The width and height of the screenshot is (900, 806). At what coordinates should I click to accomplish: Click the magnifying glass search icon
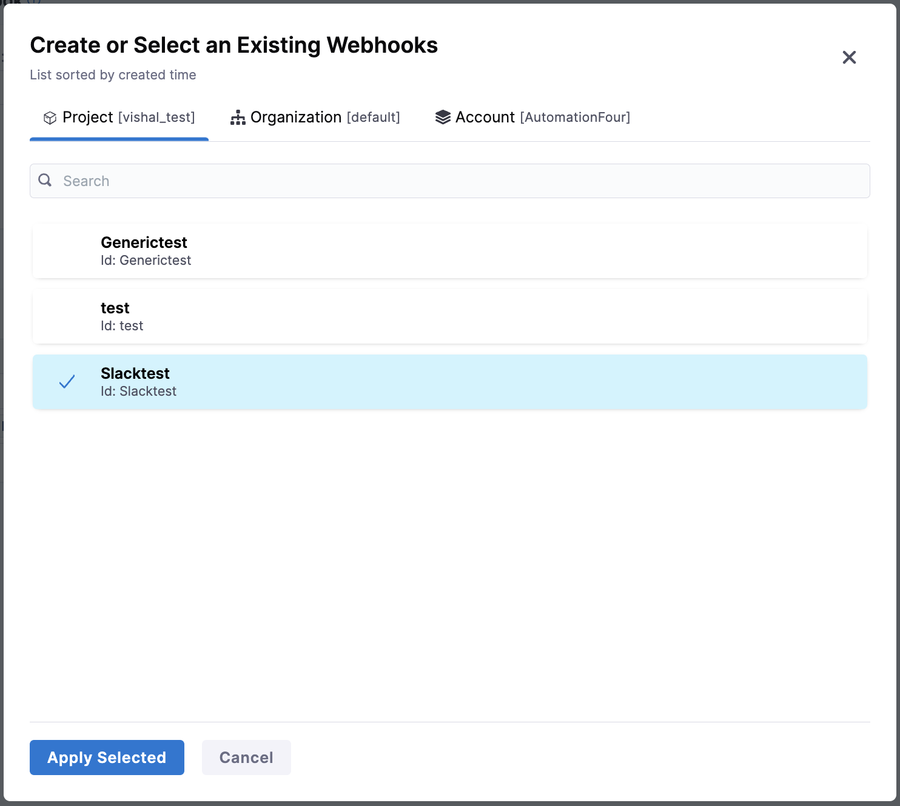[45, 180]
